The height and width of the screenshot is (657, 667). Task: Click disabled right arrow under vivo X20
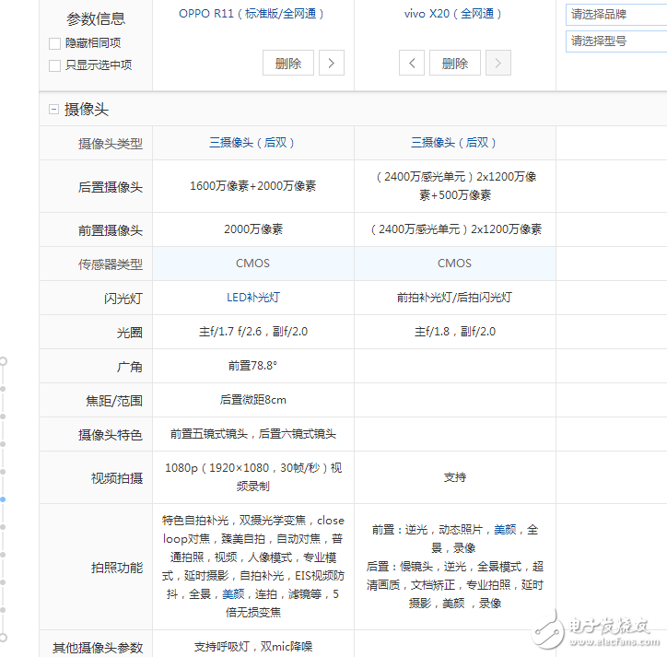(498, 63)
